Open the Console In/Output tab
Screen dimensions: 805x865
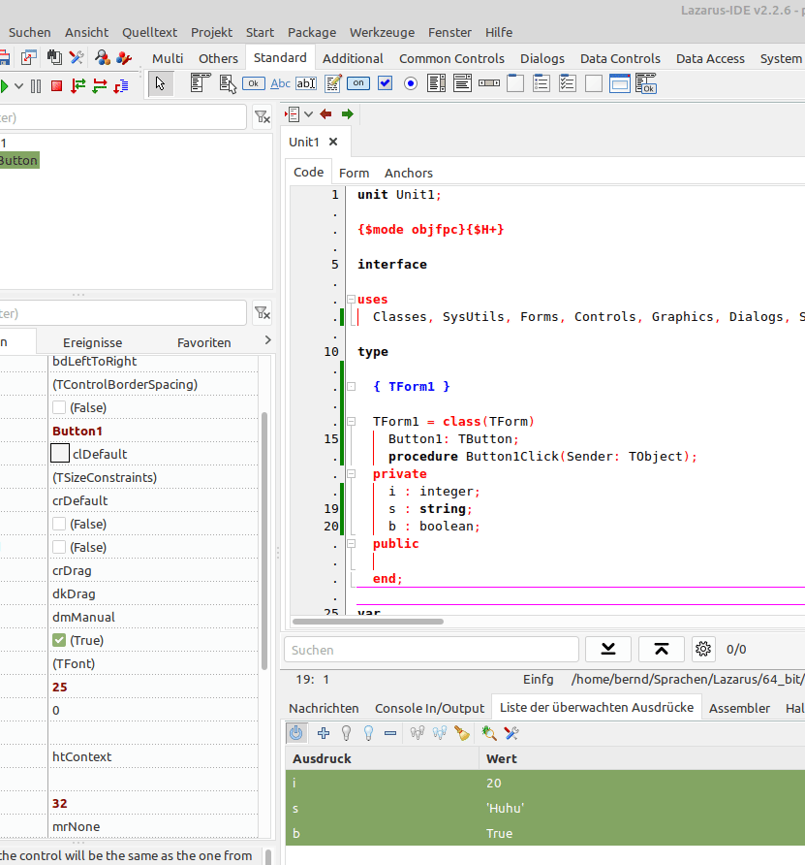429,708
